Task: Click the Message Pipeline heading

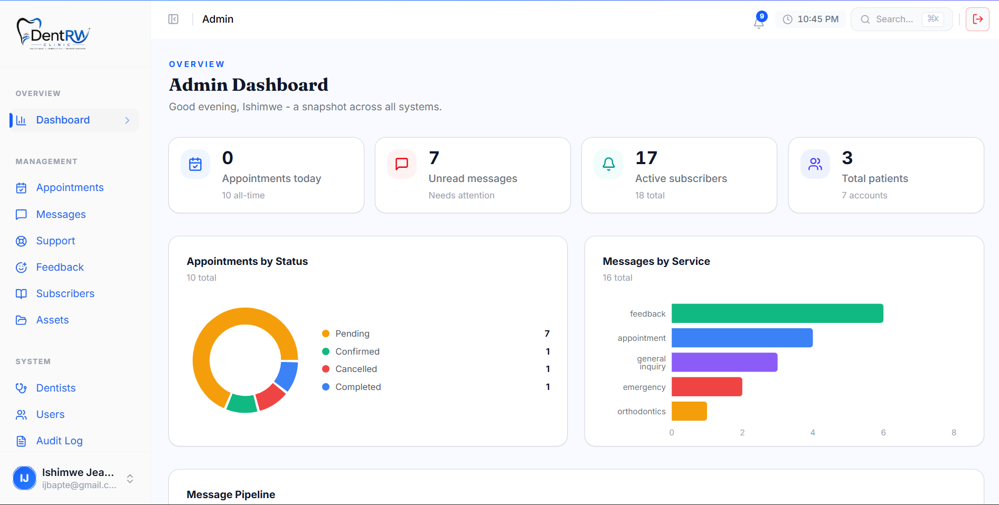Action: coord(231,494)
